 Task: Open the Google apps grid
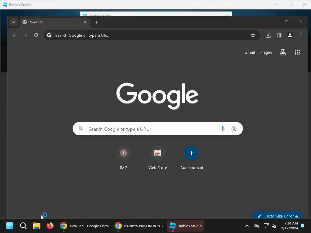pyautogui.click(x=297, y=52)
